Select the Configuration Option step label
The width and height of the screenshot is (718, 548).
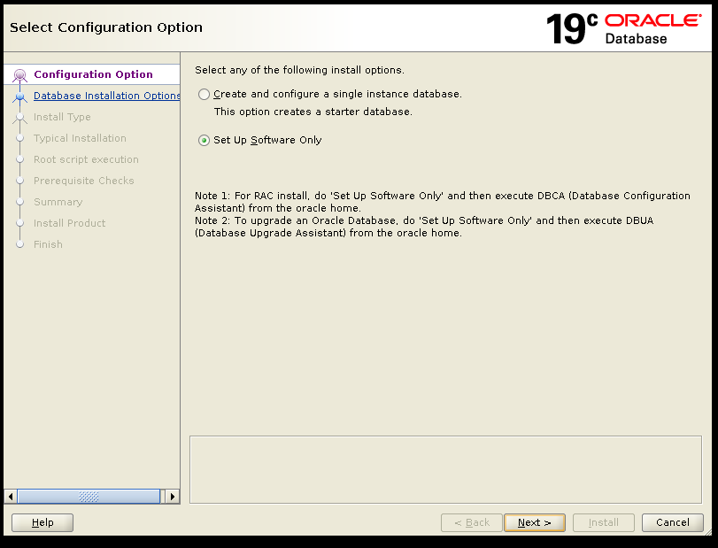pos(94,74)
